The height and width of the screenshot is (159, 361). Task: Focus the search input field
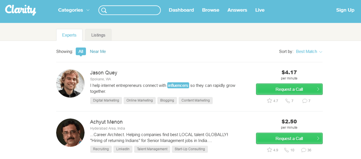130,11
